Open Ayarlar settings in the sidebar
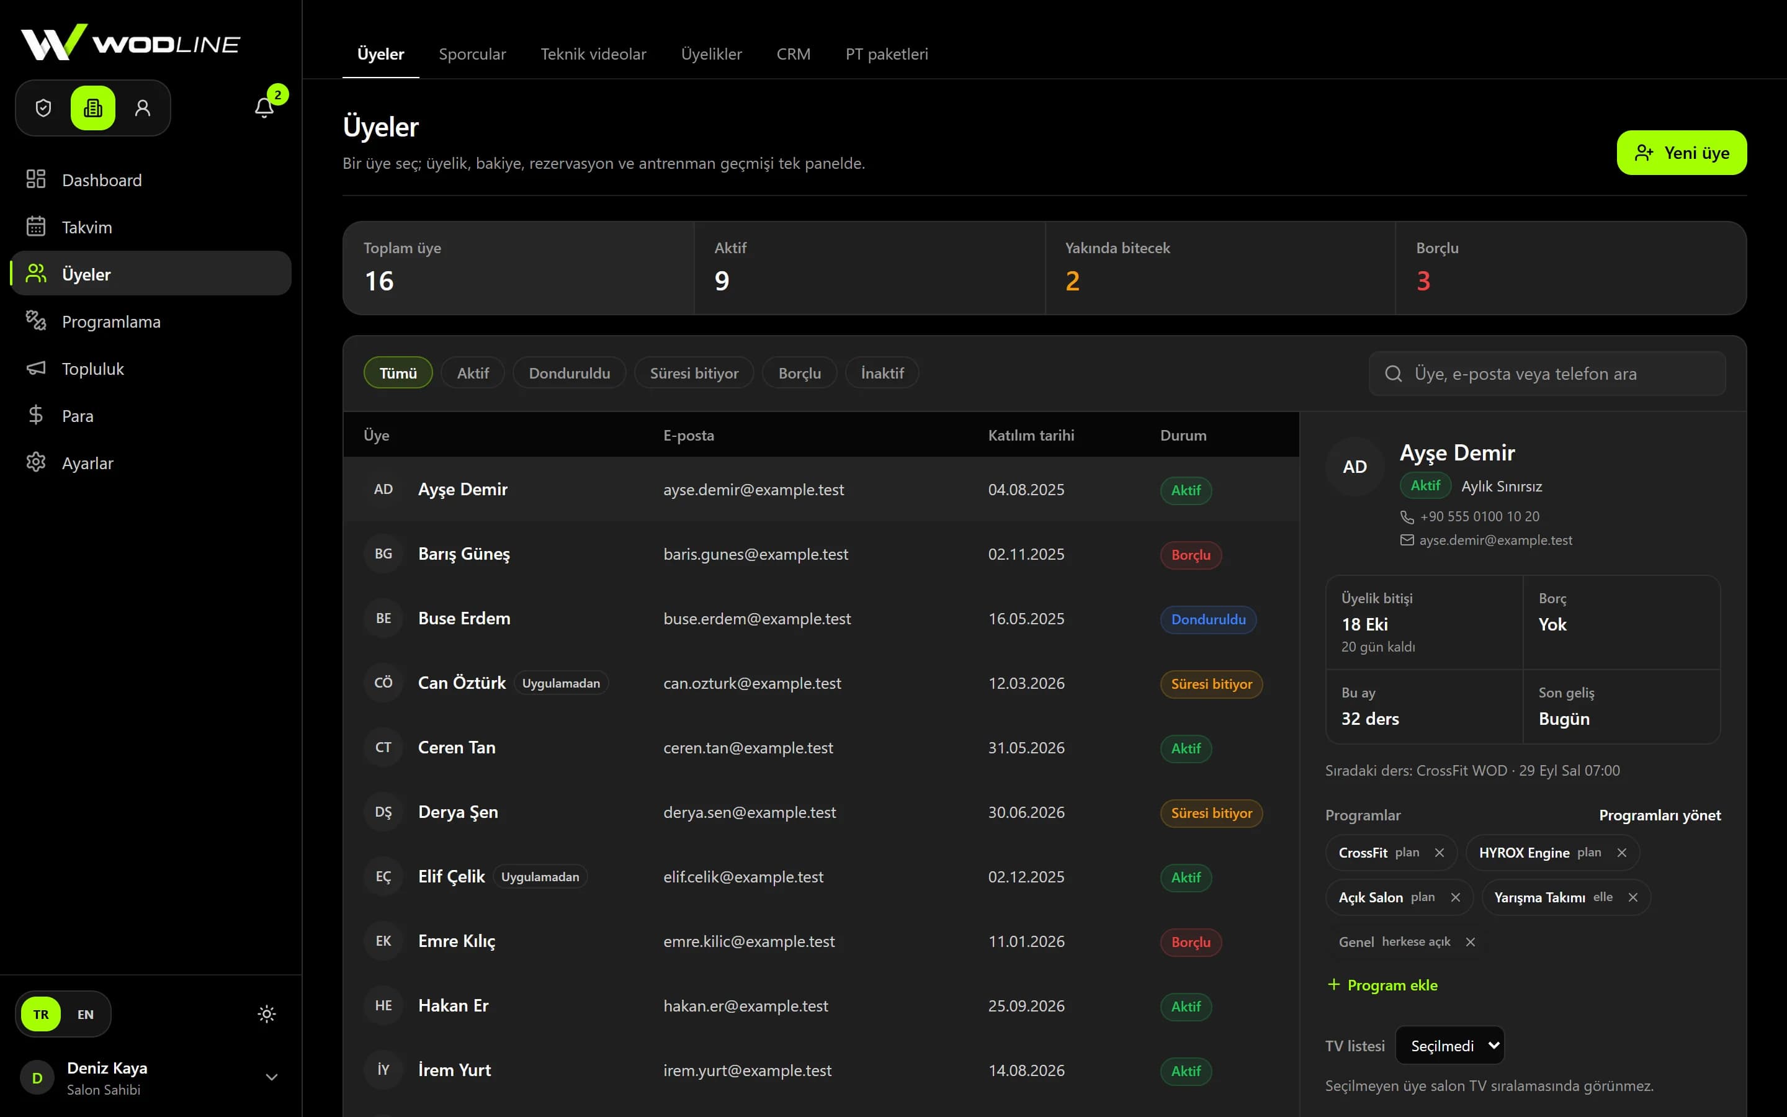 (151, 463)
